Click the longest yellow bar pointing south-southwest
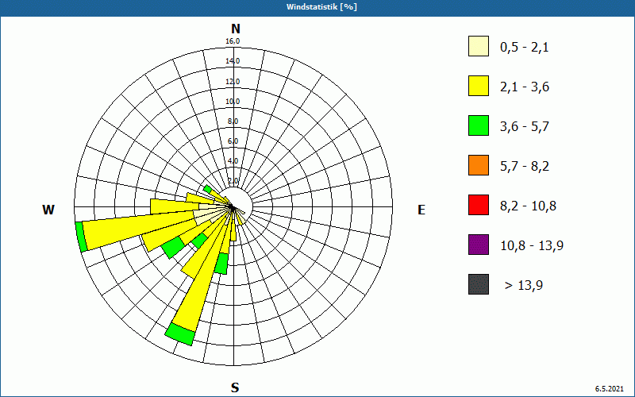This screenshot has height=397, width=635. click(x=199, y=286)
